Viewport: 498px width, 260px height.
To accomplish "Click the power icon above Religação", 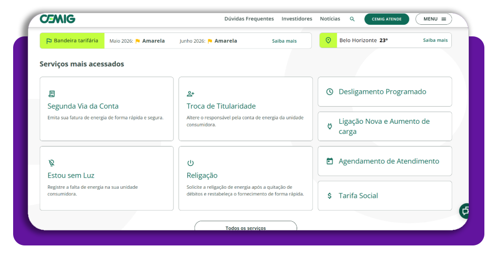I will coord(191,163).
